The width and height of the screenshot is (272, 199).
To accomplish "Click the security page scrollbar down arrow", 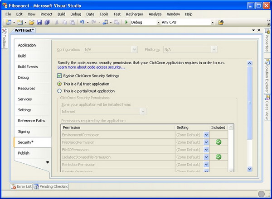I will click(x=249, y=169).
